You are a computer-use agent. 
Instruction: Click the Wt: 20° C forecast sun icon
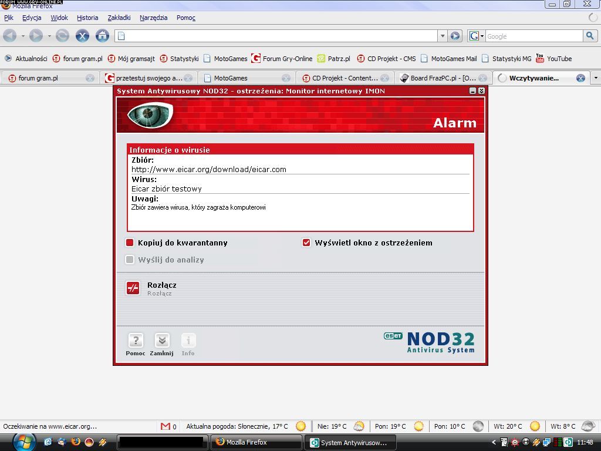pyautogui.click(x=535, y=426)
